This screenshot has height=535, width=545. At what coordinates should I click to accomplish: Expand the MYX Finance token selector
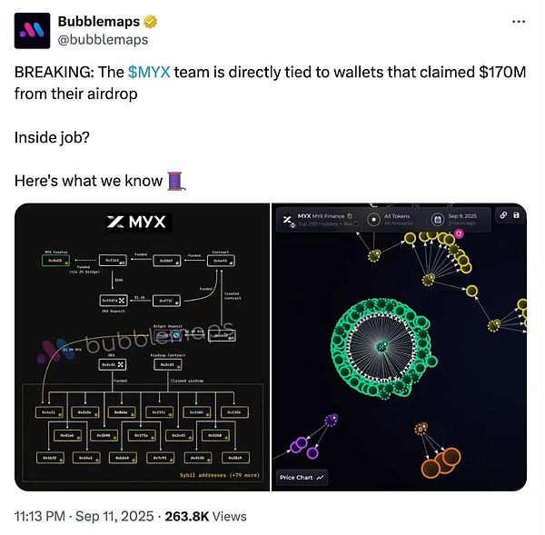[320, 219]
